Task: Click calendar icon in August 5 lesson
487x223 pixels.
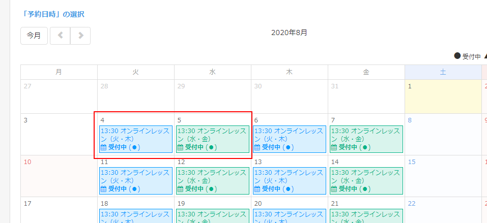Action: 180,147
